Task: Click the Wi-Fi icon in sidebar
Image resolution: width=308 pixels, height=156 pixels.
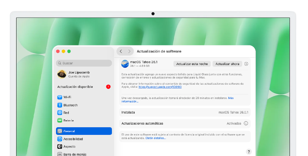Action: 60,97
